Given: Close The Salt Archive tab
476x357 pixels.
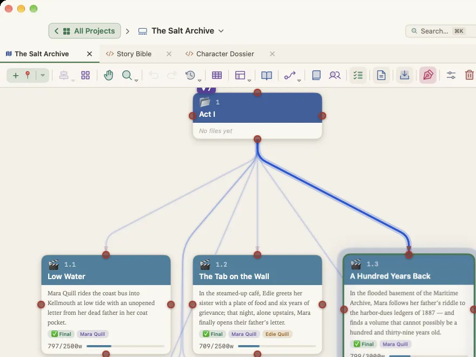Looking at the screenshot, I should (90, 54).
